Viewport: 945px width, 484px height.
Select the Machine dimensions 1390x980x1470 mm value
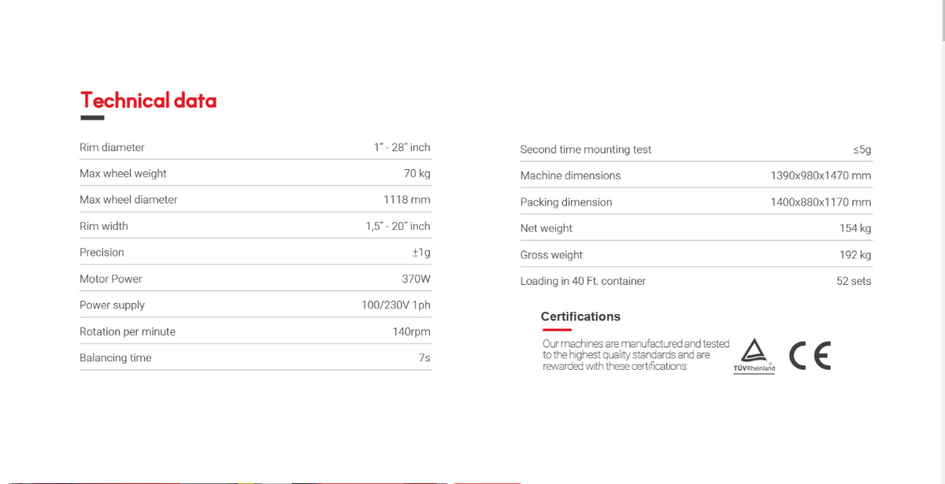click(x=821, y=175)
